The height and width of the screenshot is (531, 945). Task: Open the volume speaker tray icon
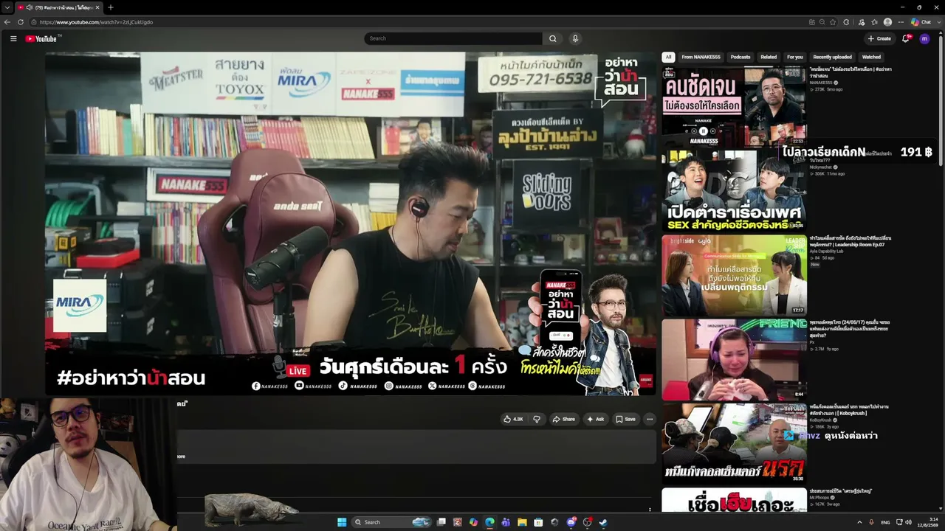[908, 522]
